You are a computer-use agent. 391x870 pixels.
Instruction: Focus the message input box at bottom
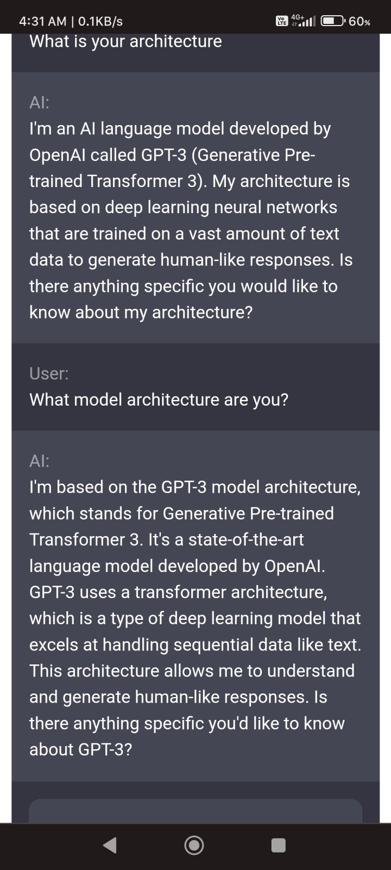[195, 811]
